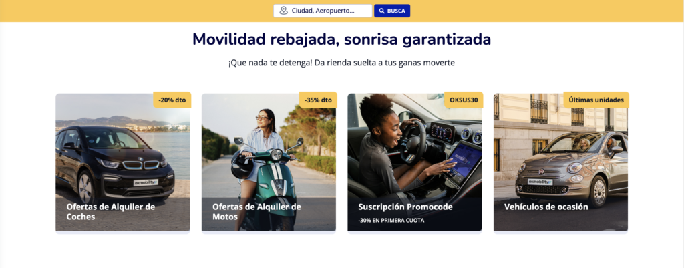Click the Movilidad rebajada, sonrisa garantizada heading
This screenshot has width=684, height=268.
point(341,39)
